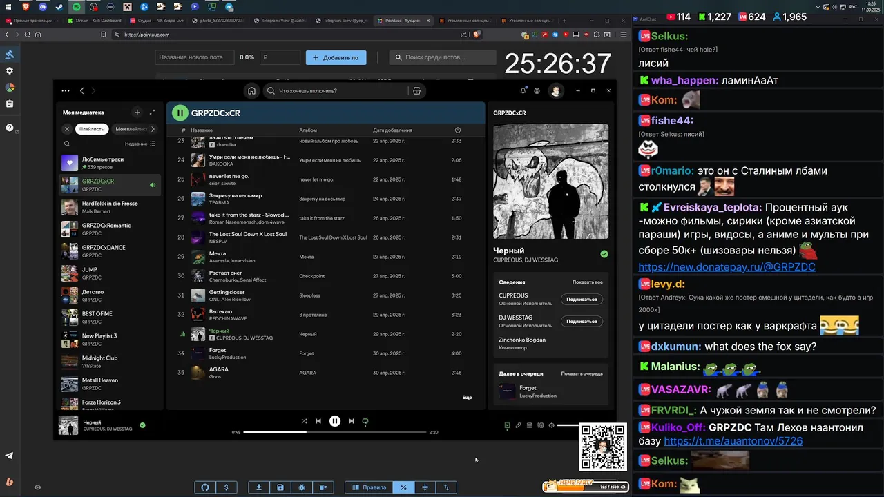
Task: Click Показать очередь link
Action: point(582,373)
